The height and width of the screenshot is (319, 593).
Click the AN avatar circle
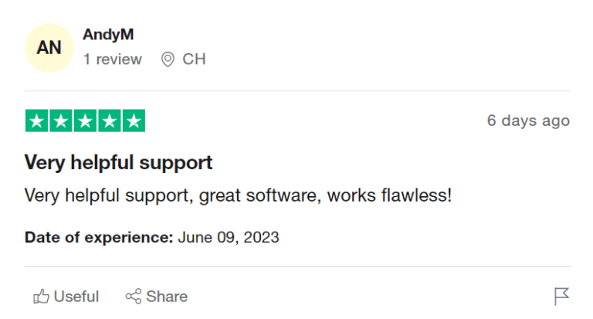point(49,48)
